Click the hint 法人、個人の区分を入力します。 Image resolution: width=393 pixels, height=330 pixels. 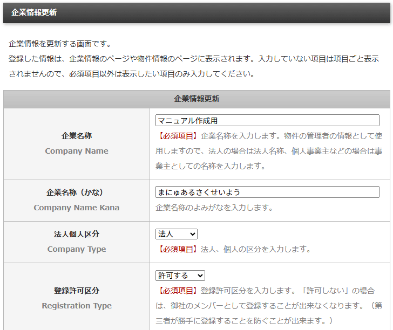[x=256, y=249]
